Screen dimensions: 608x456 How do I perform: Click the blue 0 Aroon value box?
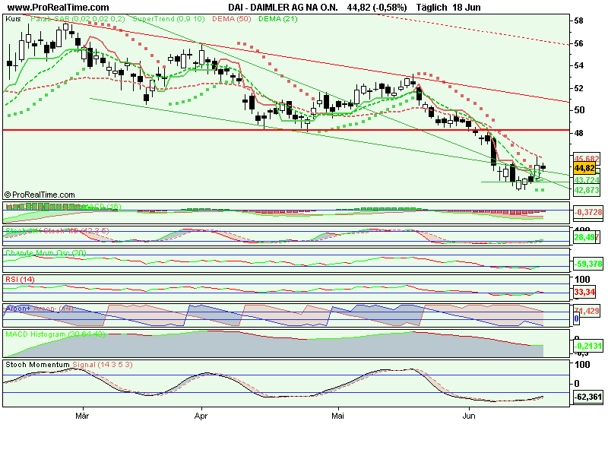(x=577, y=318)
